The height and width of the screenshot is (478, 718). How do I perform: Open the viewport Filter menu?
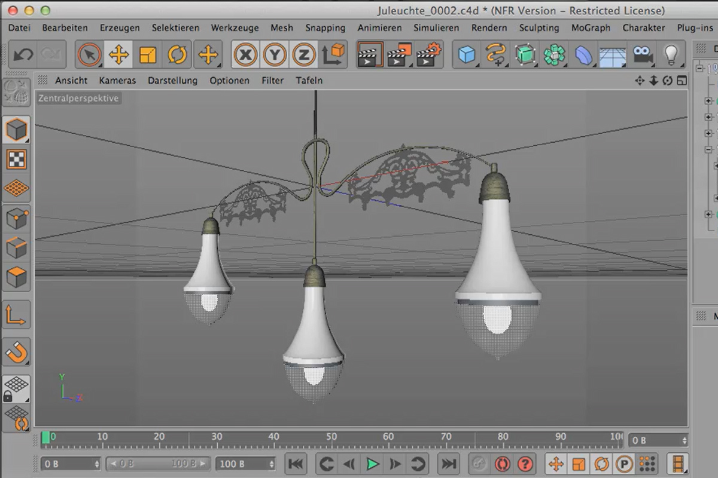coord(272,80)
